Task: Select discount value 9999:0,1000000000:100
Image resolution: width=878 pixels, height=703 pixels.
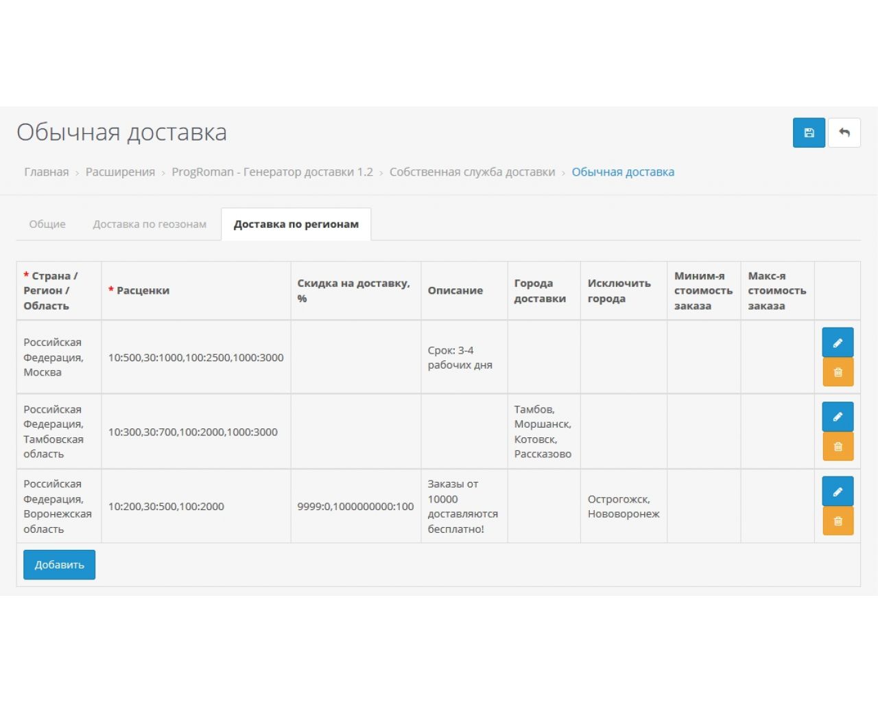Action: 355,506
